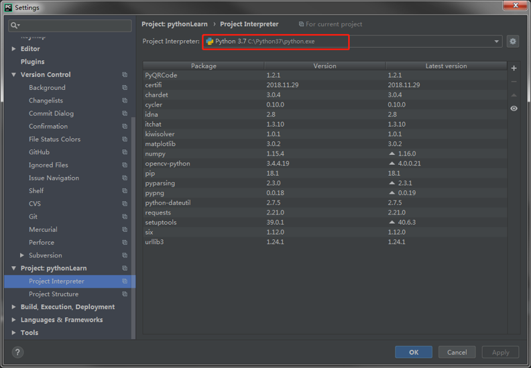Click in the settings search field
The image size is (531, 368).
point(70,25)
